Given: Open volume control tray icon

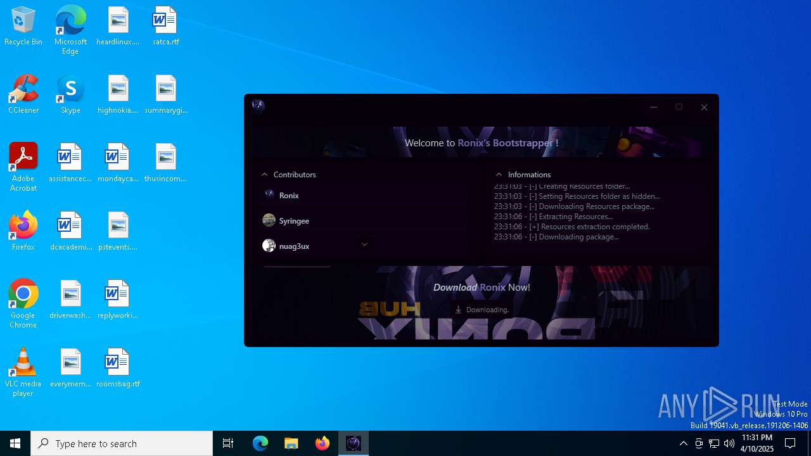Looking at the screenshot, I should pos(729,443).
